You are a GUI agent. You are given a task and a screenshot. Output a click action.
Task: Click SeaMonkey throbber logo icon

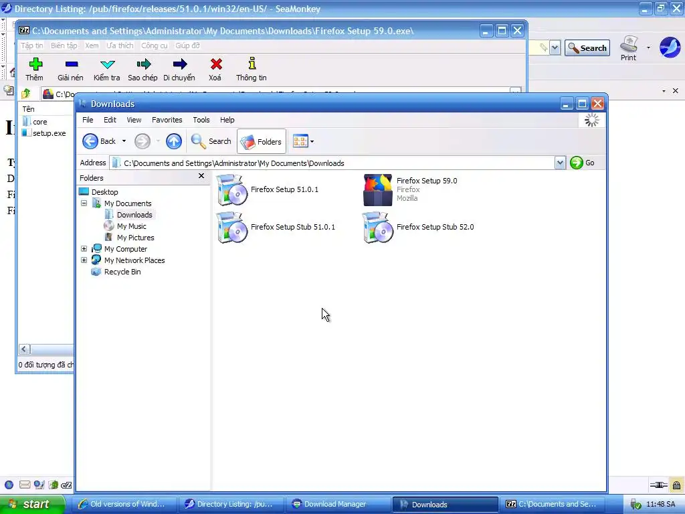click(669, 48)
